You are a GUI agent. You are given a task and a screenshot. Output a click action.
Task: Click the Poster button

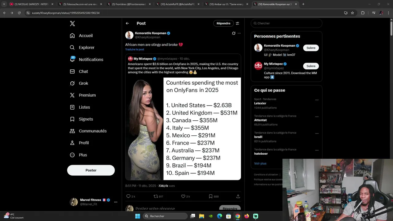click(91, 170)
